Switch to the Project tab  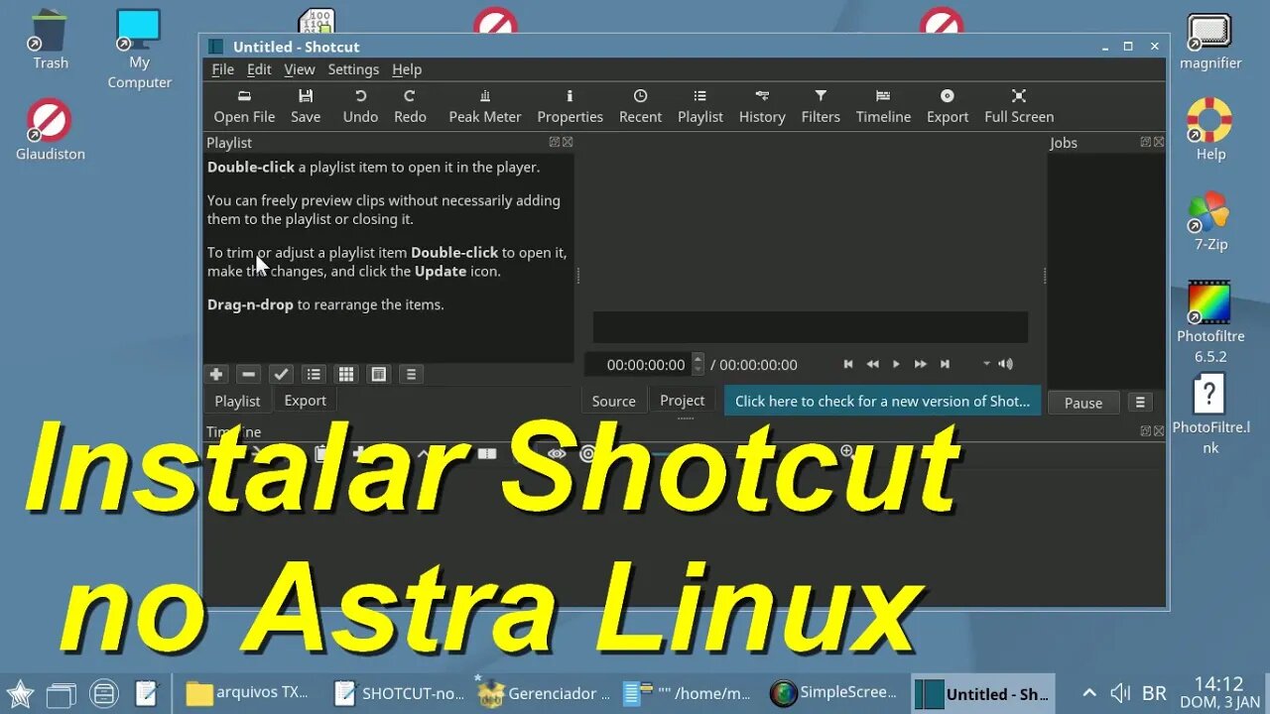(x=682, y=401)
